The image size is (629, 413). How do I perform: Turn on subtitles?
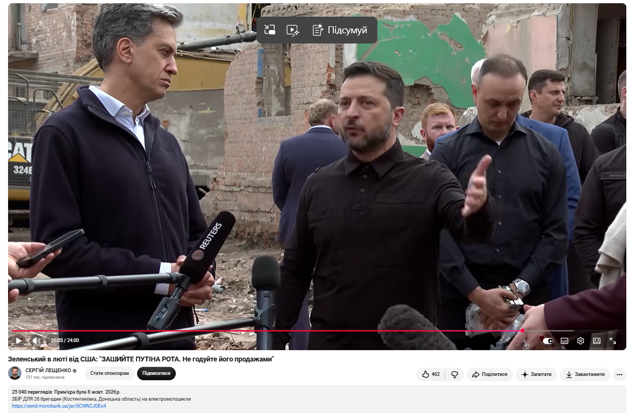[x=564, y=341]
